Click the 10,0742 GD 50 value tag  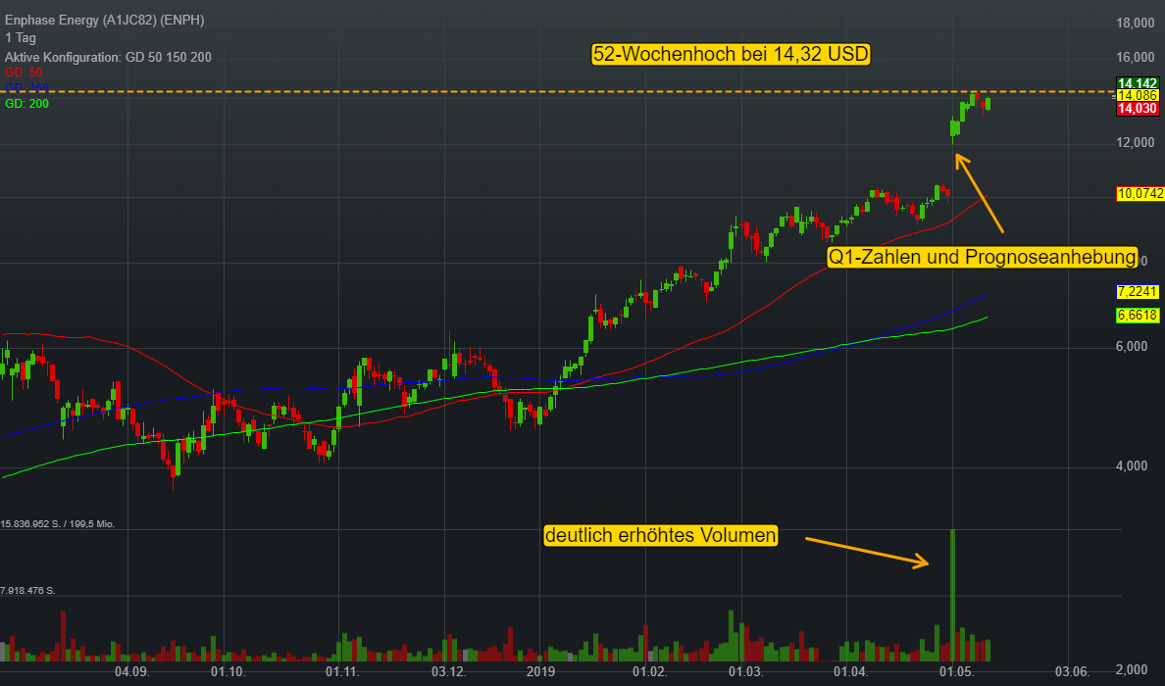click(x=1140, y=194)
